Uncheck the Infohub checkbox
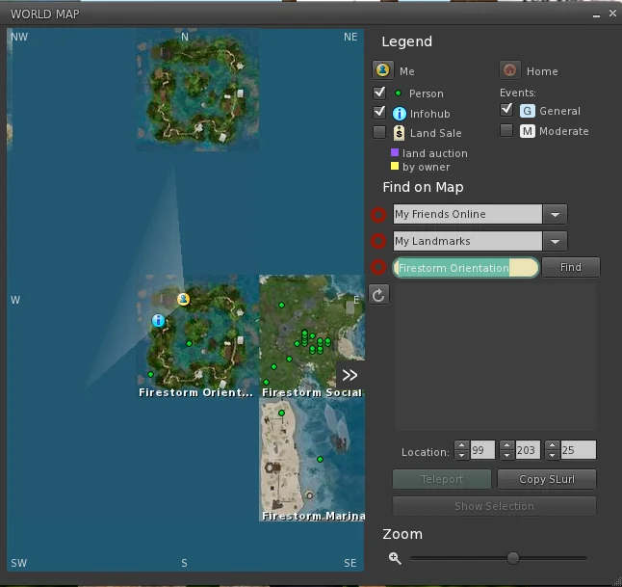 379,113
